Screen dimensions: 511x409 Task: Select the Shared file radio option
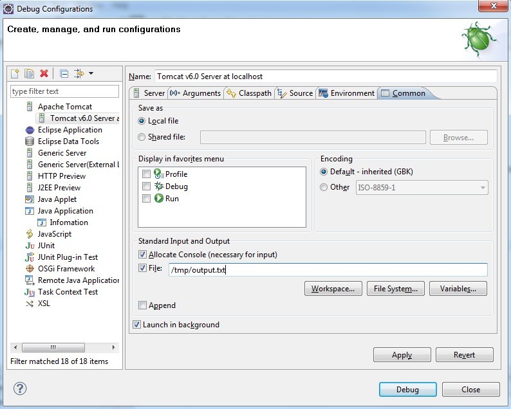(x=142, y=137)
